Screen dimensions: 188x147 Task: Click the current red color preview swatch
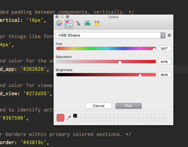tap(60, 118)
